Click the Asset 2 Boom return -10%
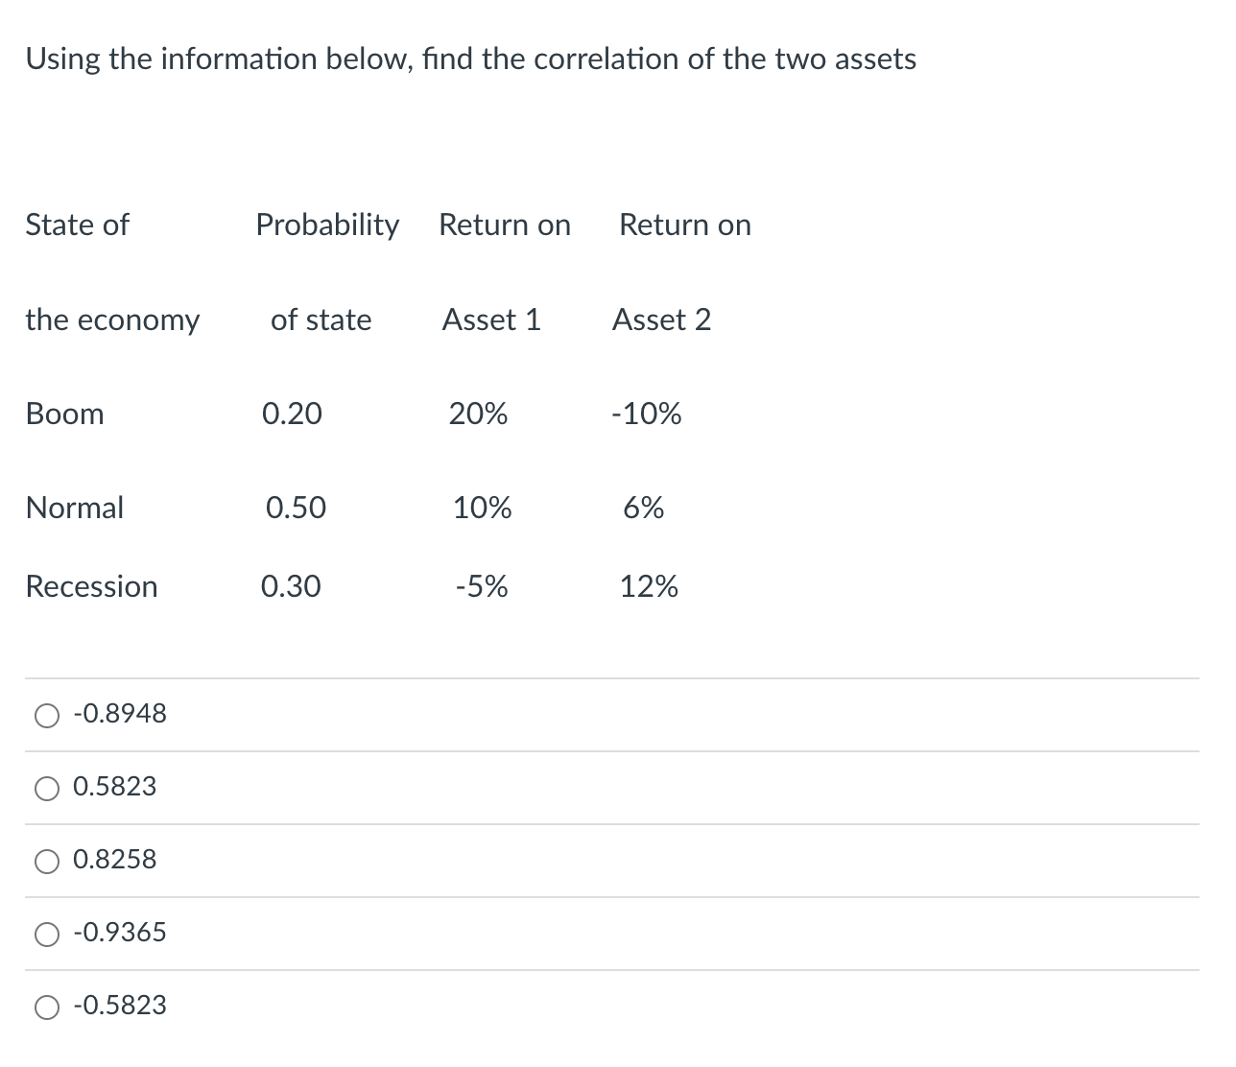Image resolution: width=1236 pixels, height=1067 pixels. click(647, 415)
